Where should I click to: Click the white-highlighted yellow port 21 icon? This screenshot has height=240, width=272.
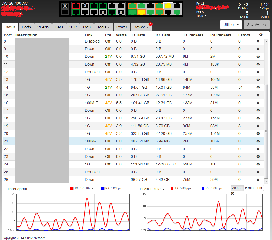coord(168,6)
